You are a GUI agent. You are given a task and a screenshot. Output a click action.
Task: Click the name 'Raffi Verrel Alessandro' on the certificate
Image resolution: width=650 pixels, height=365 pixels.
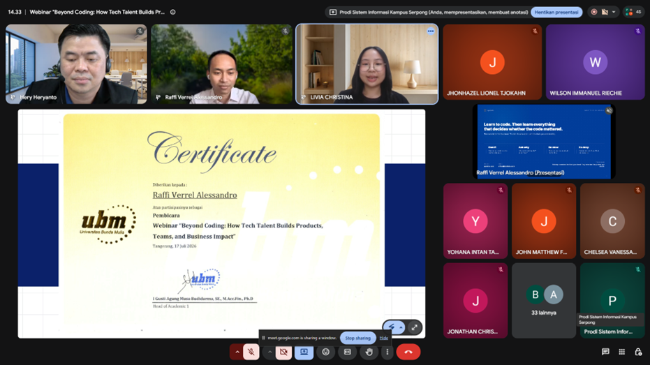(195, 195)
